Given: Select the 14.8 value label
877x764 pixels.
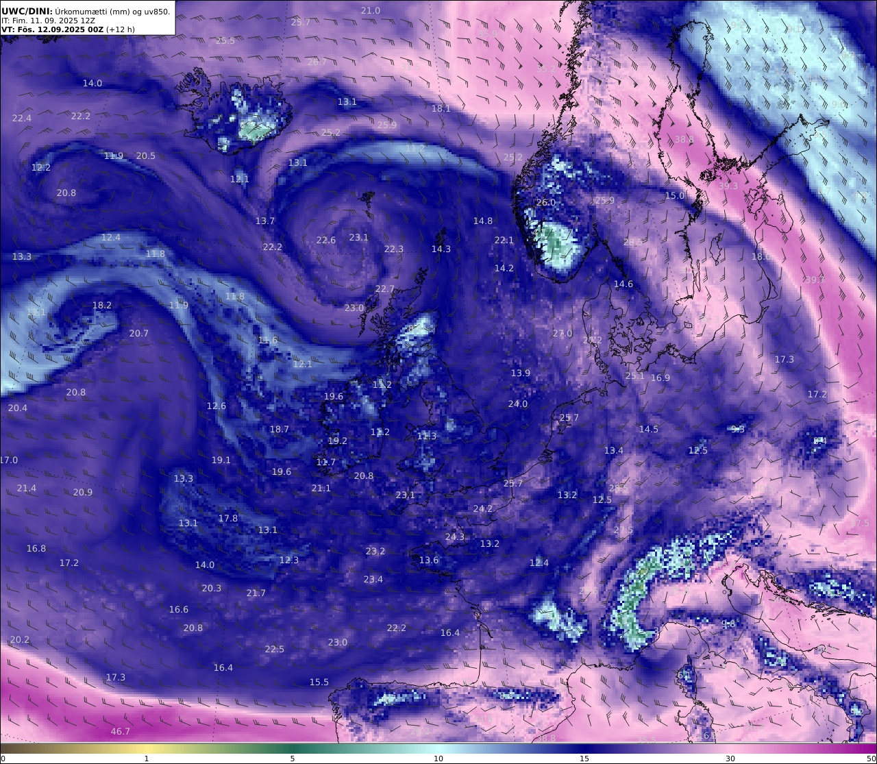Looking at the screenshot, I should 483,221.
